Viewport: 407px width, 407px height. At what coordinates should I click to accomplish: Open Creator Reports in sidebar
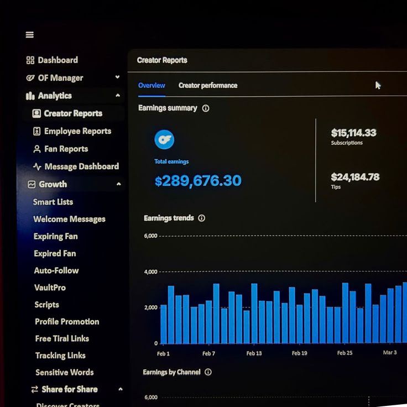pyautogui.click(x=73, y=113)
